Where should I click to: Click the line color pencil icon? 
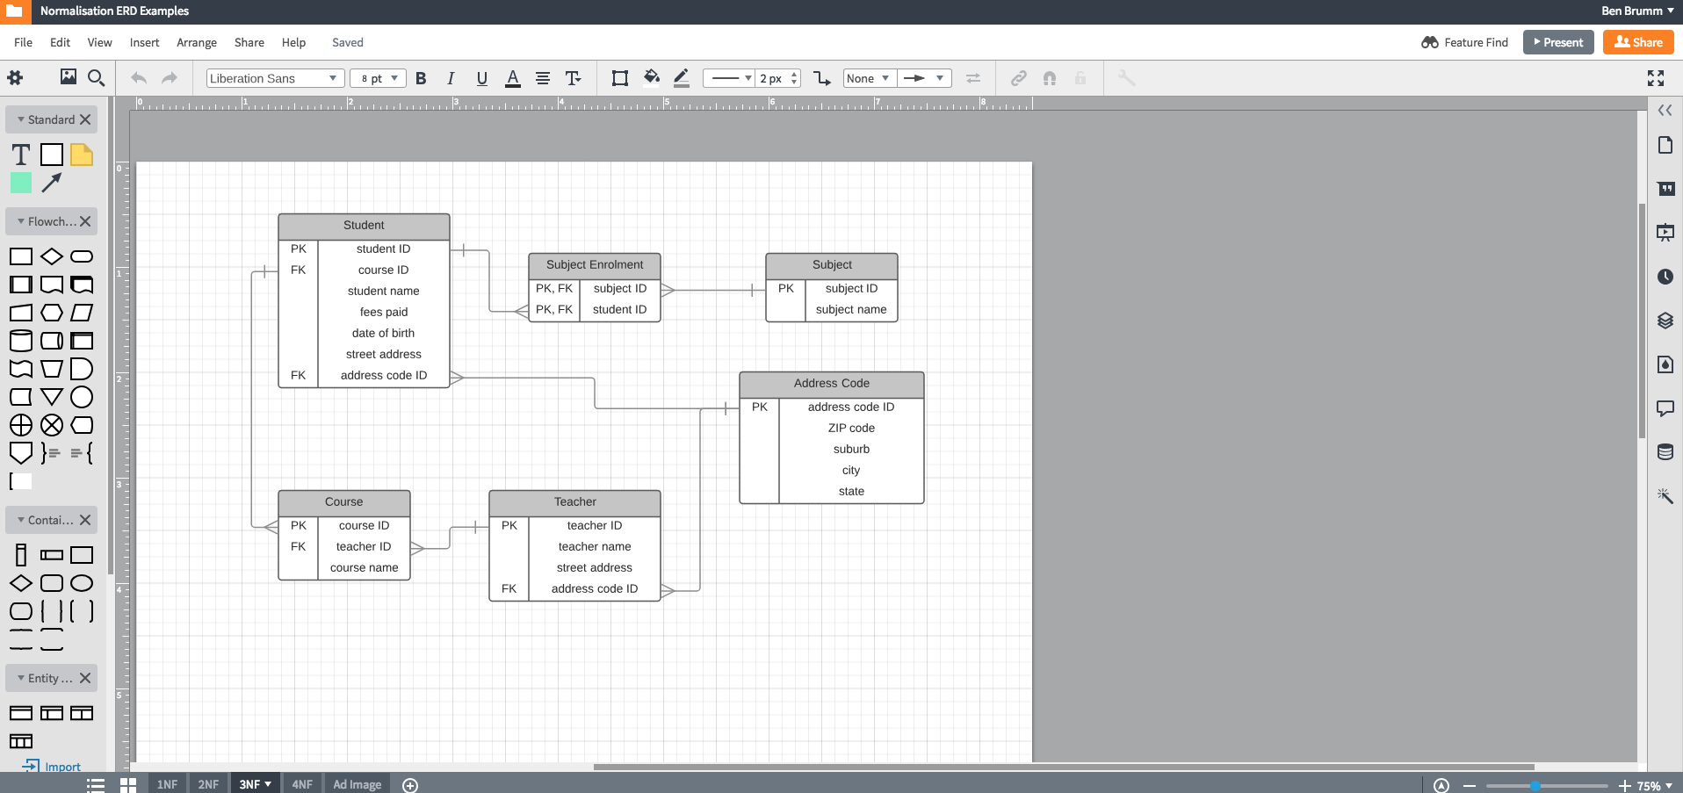pos(681,78)
